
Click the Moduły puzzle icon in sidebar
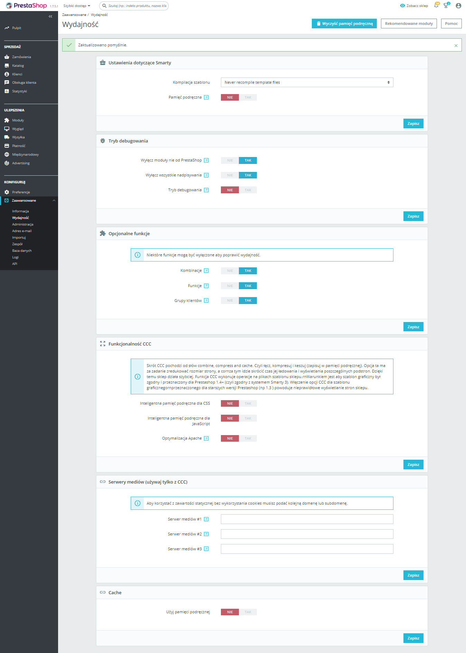(7, 120)
